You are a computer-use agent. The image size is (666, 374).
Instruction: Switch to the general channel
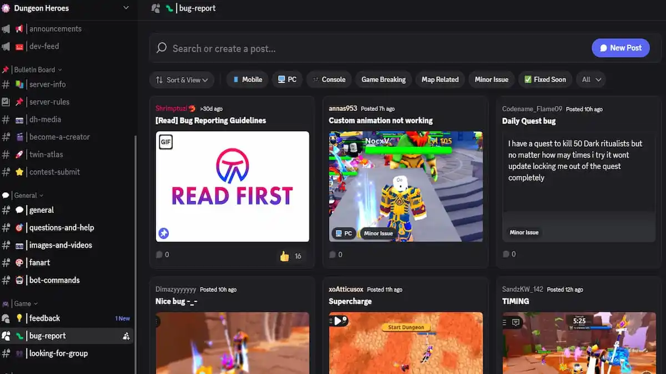[x=40, y=210]
